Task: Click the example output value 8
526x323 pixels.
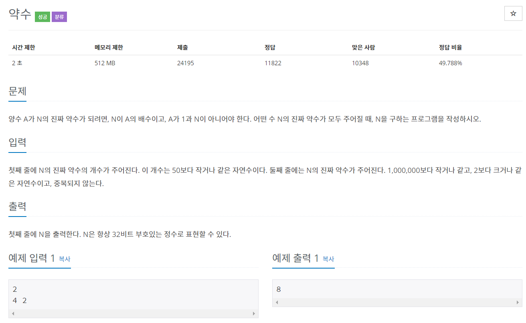Action: tap(279, 289)
